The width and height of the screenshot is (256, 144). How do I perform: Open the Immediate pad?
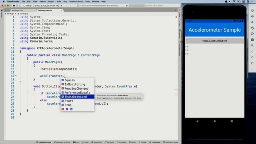[x=122, y=142]
